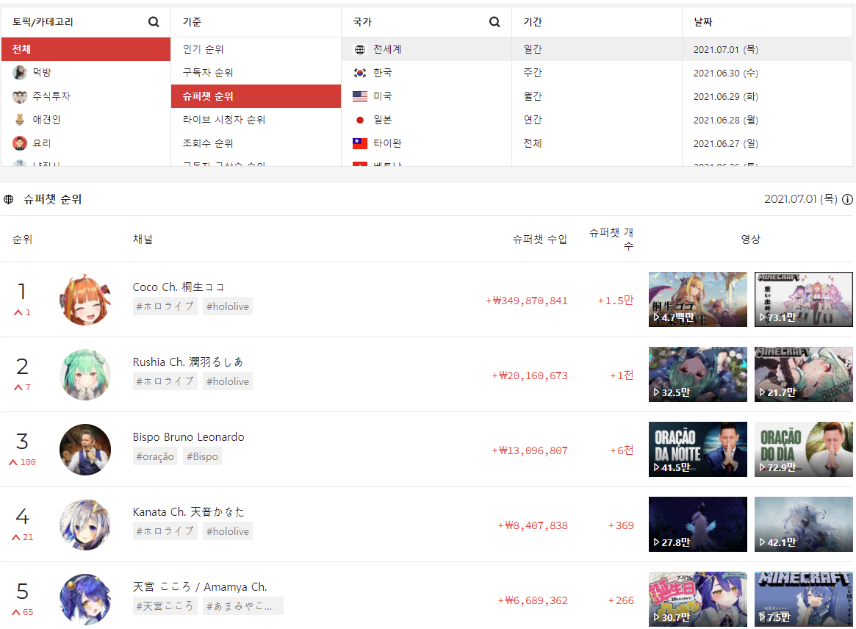Screen dimensions: 856x629
Task: Choose 일간 period
Action: (597, 49)
